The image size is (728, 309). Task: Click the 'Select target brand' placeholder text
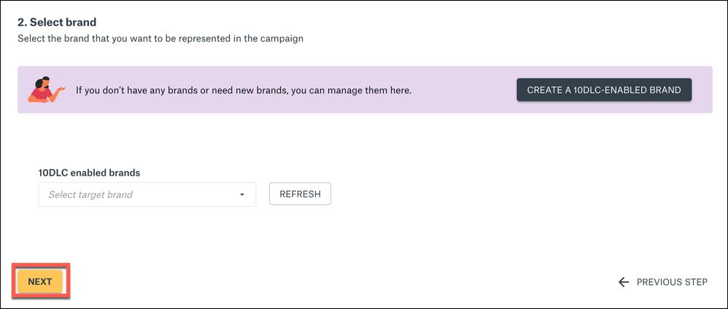[90, 195]
